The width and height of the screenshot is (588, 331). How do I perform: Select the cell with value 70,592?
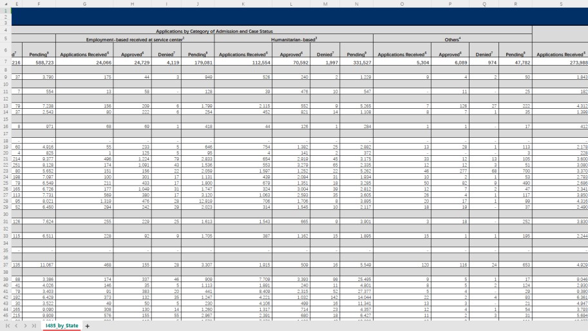point(291,62)
